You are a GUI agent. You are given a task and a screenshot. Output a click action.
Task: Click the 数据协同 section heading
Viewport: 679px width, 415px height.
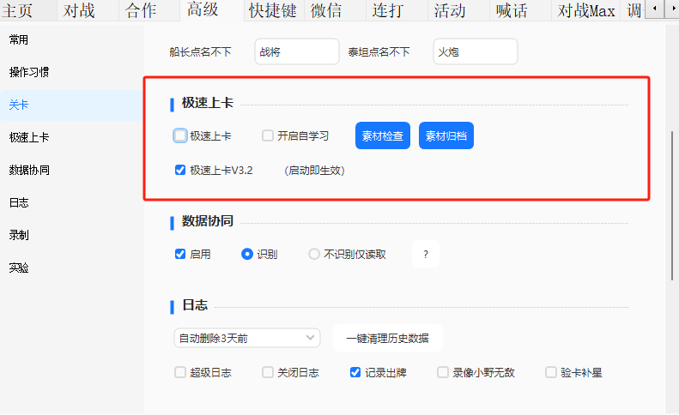click(208, 221)
